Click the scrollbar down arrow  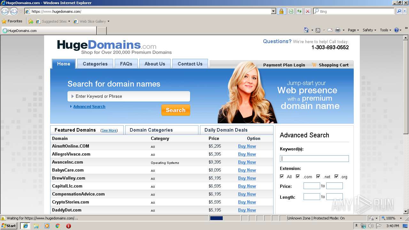point(406,211)
